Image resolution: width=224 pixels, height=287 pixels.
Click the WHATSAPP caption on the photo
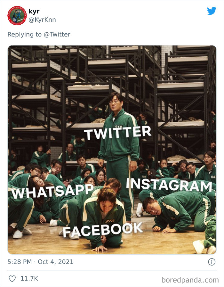point(54,191)
